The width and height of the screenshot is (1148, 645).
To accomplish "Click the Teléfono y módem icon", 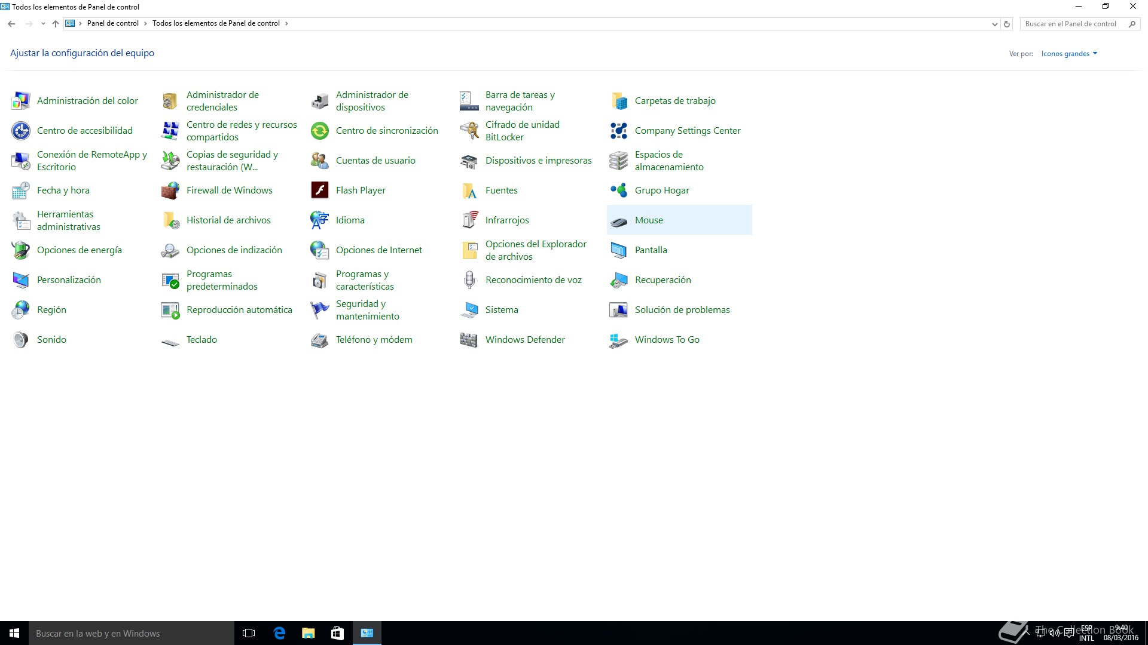I will coord(320,340).
